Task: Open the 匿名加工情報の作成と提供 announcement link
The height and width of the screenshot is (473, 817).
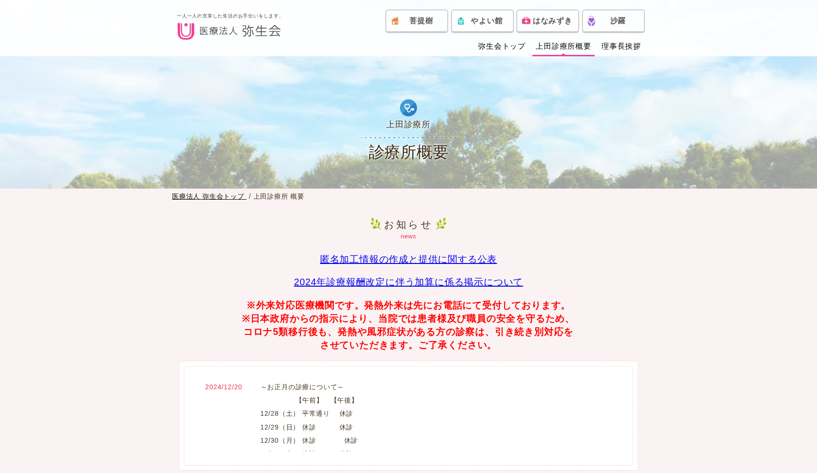Action: (x=408, y=259)
